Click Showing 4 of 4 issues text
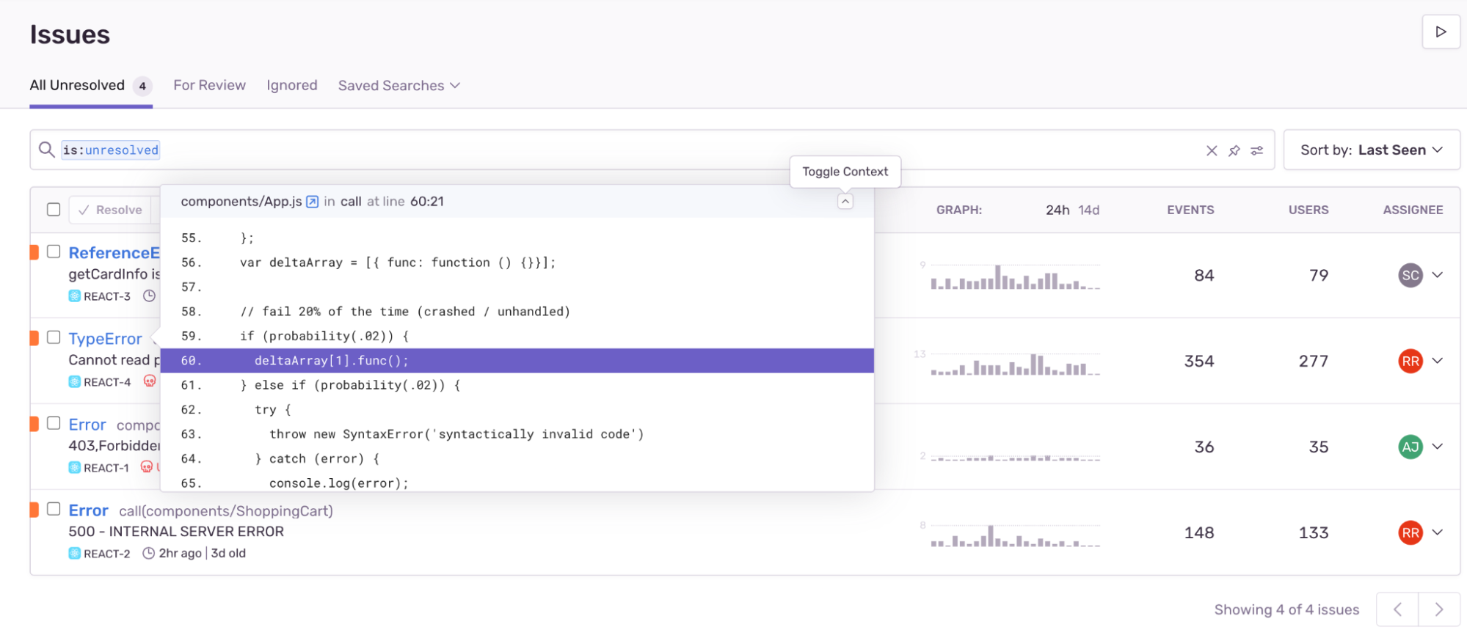The image size is (1467, 638). click(x=1286, y=610)
